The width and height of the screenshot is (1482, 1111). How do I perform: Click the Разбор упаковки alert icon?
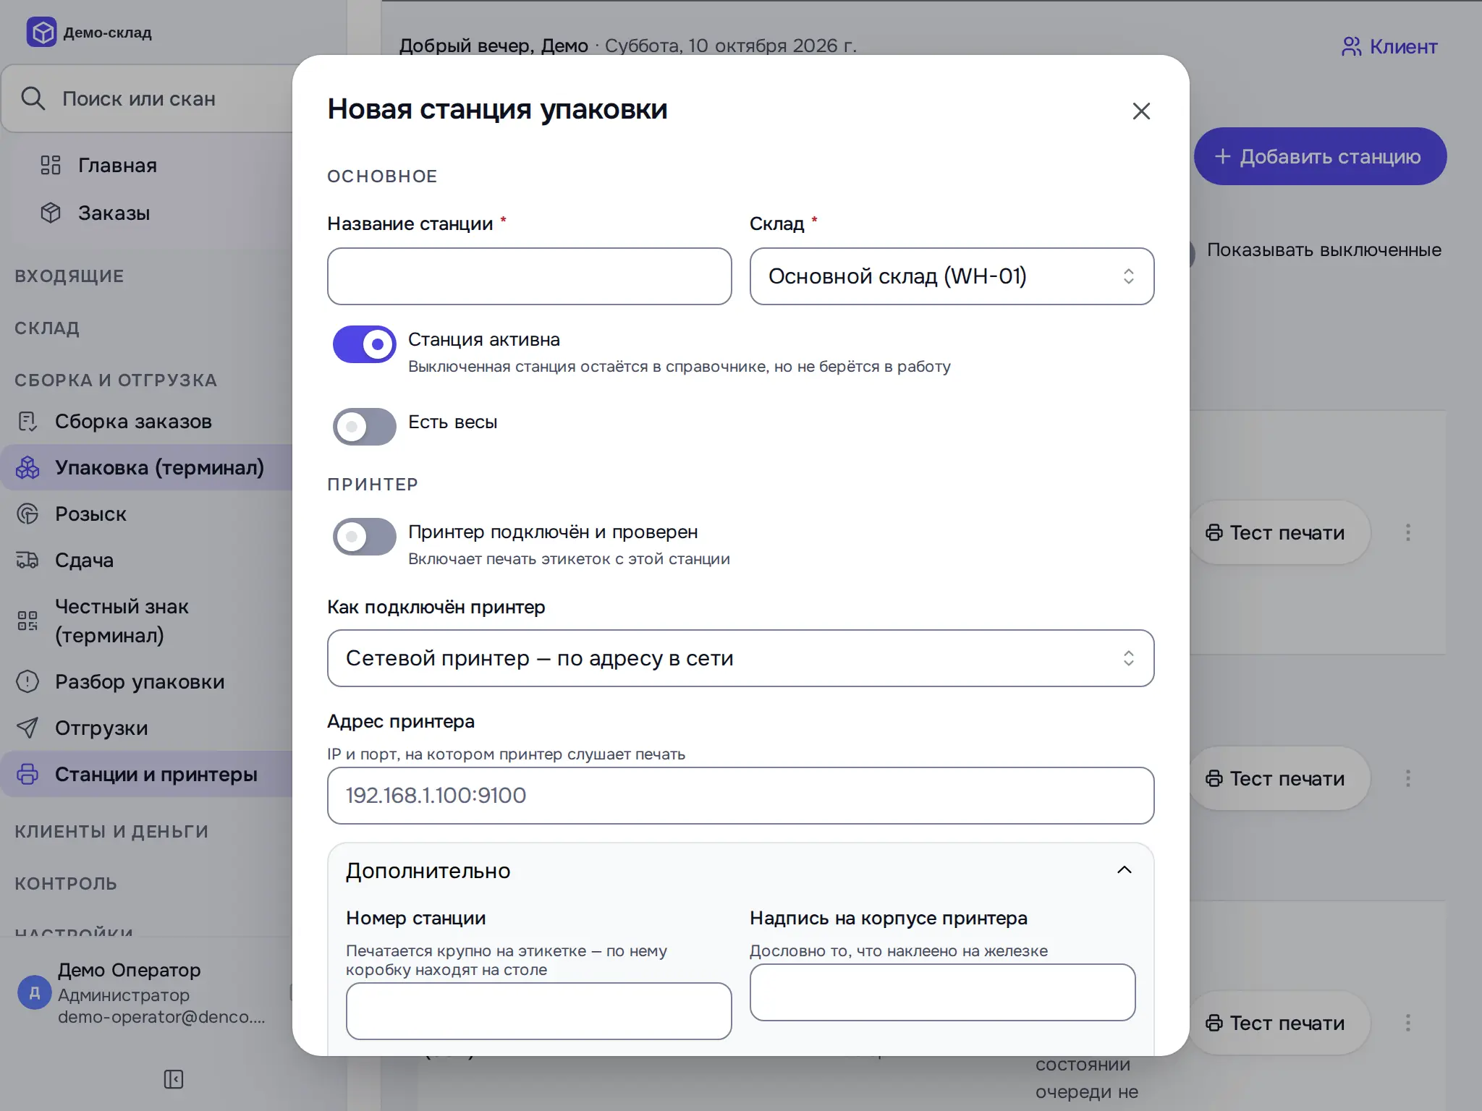[x=27, y=682]
